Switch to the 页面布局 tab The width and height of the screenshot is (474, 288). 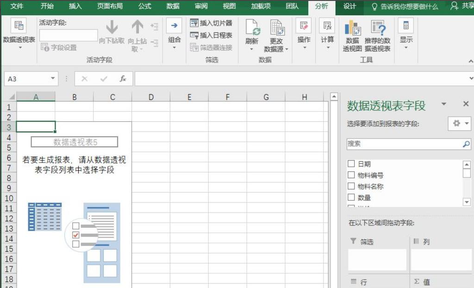pos(110,6)
